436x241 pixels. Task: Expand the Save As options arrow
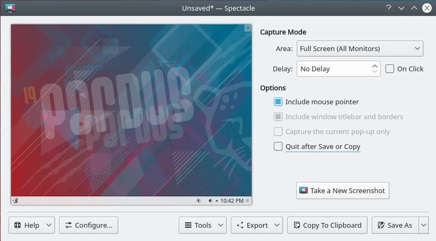(424, 225)
